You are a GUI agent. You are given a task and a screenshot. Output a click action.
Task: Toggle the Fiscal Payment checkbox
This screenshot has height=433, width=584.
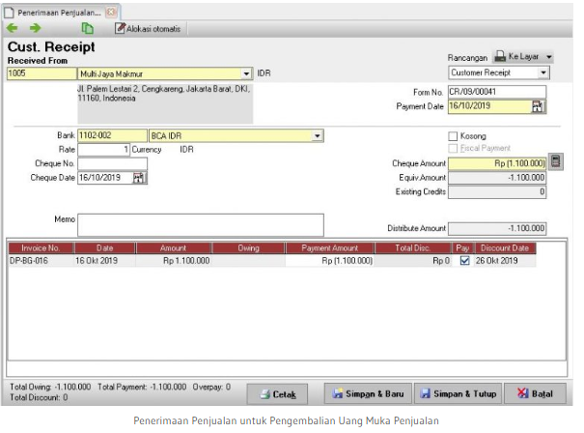(x=454, y=148)
